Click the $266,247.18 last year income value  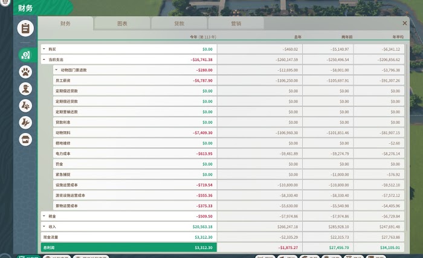point(288,227)
